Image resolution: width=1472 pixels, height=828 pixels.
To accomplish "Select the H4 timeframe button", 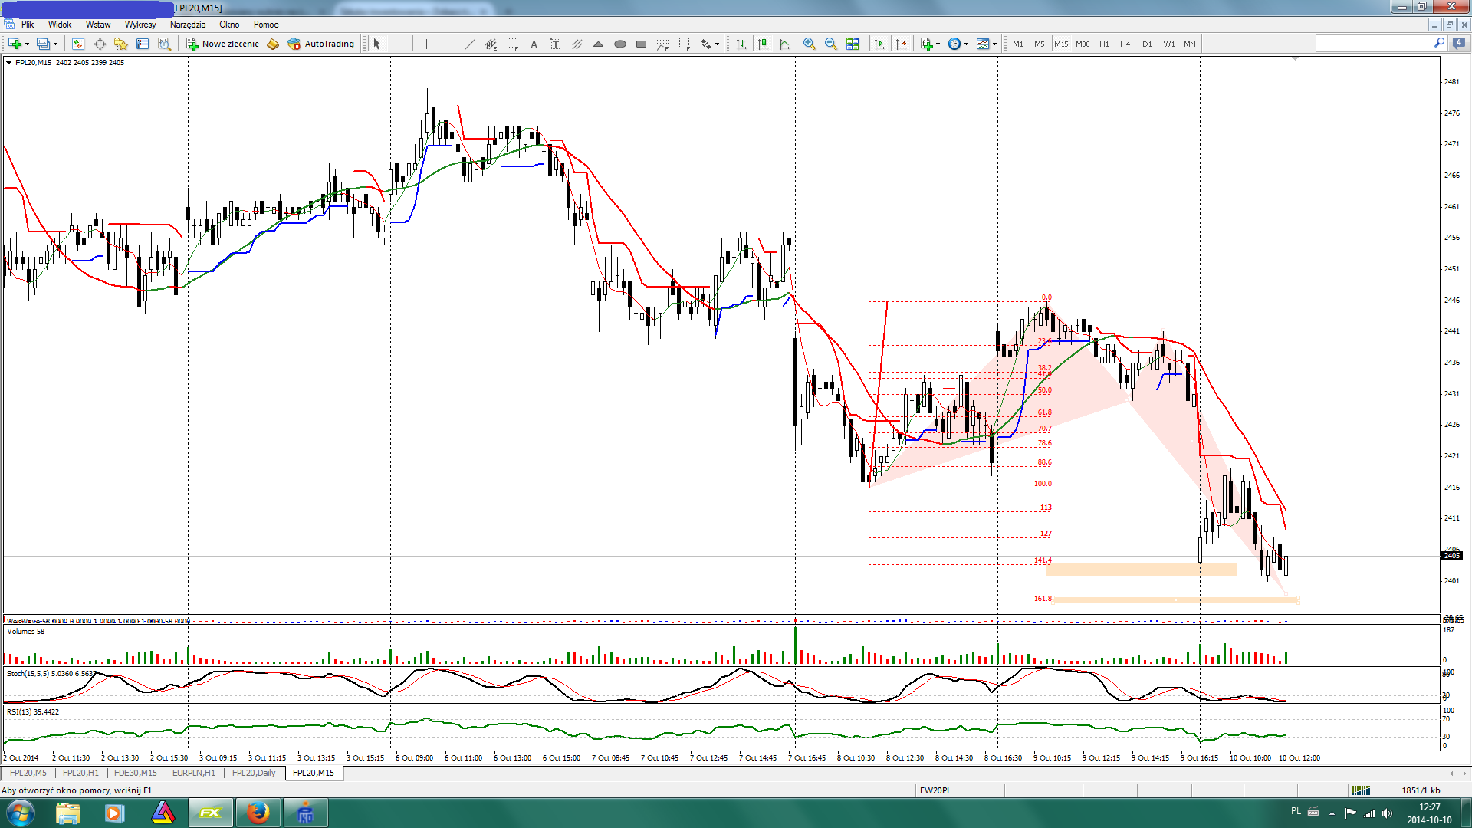I will pos(1125,44).
